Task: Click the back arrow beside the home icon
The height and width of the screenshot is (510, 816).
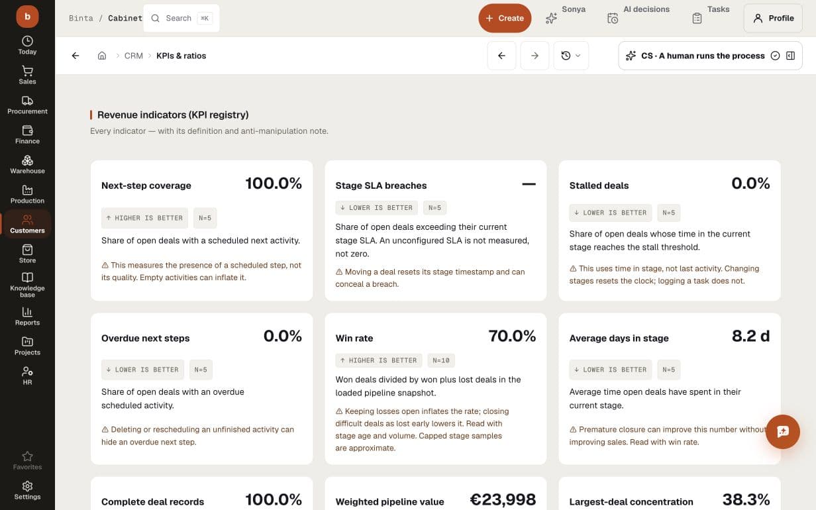Action: tap(76, 56)
